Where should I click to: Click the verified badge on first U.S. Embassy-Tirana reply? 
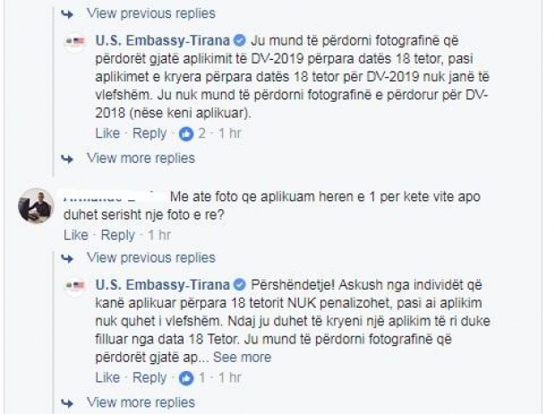(240, 41)
